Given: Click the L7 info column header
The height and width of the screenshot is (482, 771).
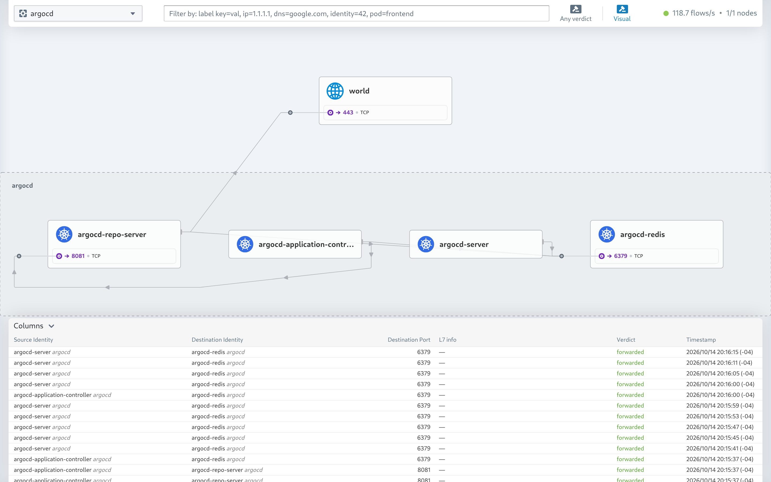Looking at the screenshot, I should pyautogui.click(x=448, y=340).
